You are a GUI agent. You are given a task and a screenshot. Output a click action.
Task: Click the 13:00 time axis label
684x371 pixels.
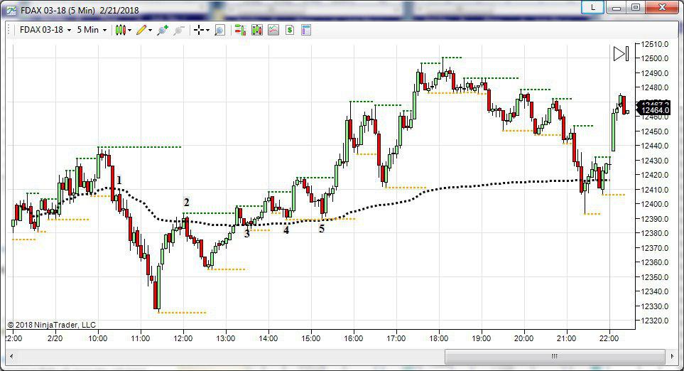[226, 338]
